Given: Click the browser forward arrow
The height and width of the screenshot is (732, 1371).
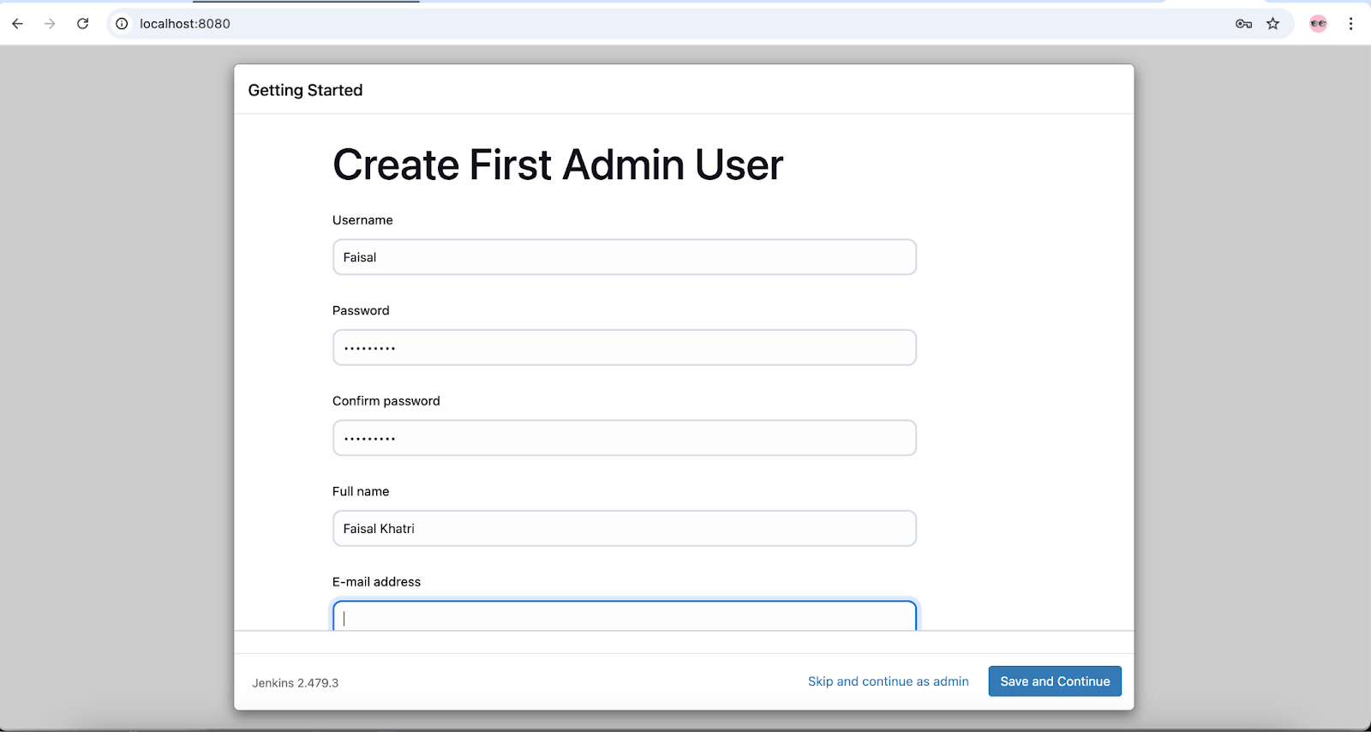Looking at the screenshot, I should pos(50,24).
